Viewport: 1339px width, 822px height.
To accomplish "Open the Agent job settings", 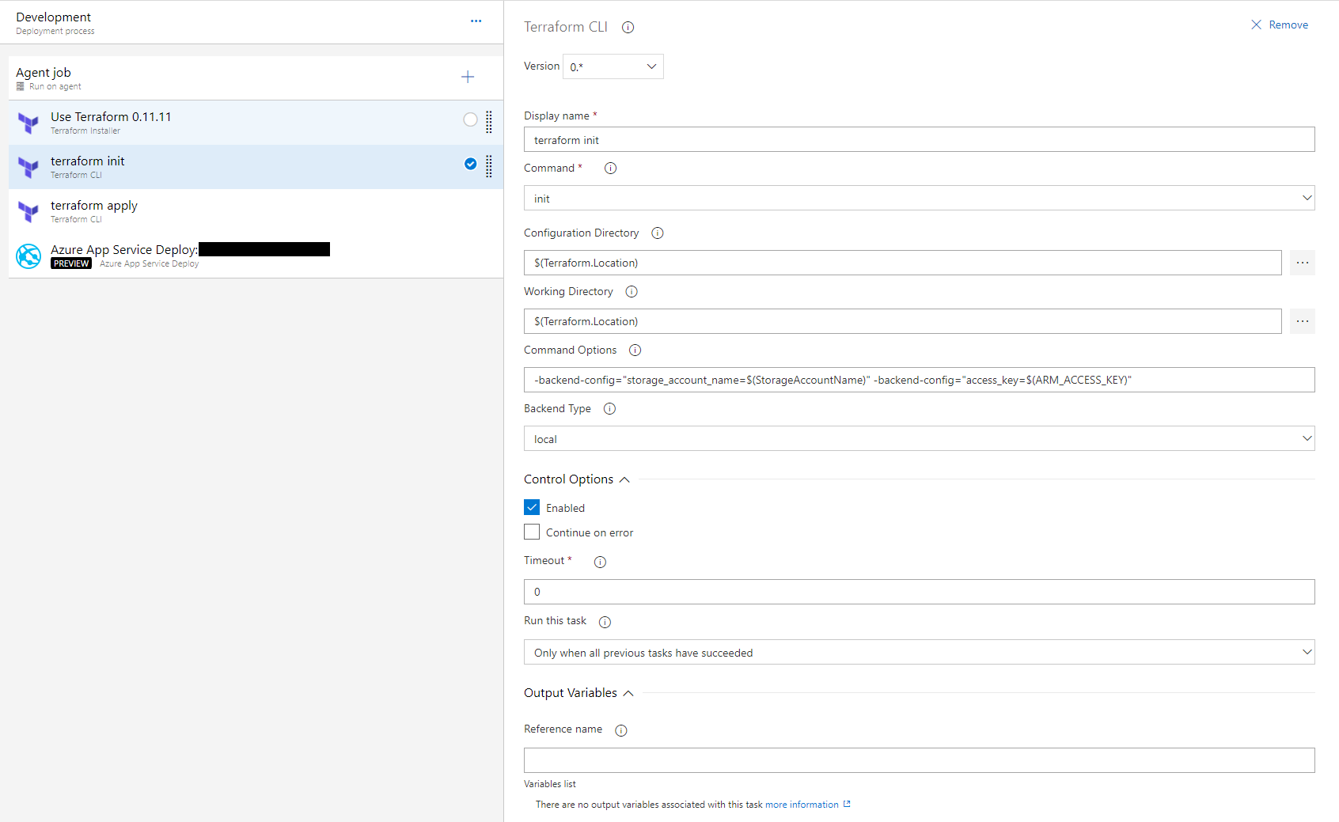I will (256, 78).
